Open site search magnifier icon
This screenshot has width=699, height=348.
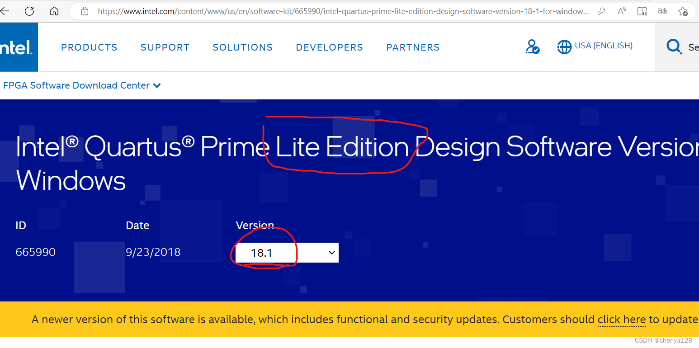click(674, 47)
